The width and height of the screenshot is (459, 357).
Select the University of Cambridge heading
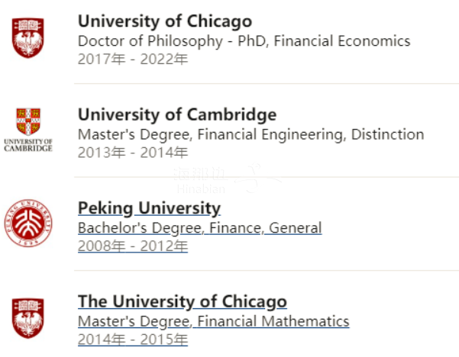tap(177, 114)
